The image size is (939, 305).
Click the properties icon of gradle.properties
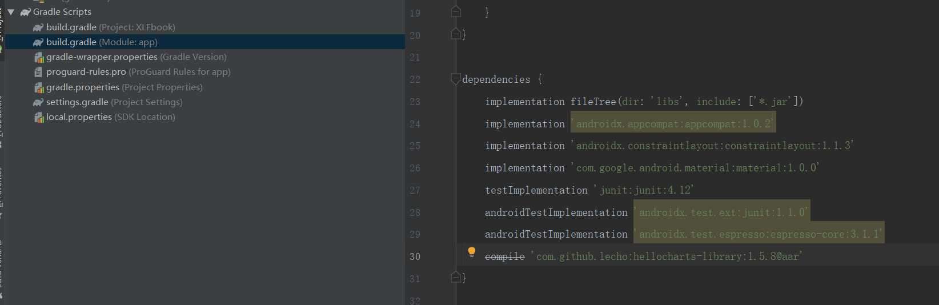[39, 87]
